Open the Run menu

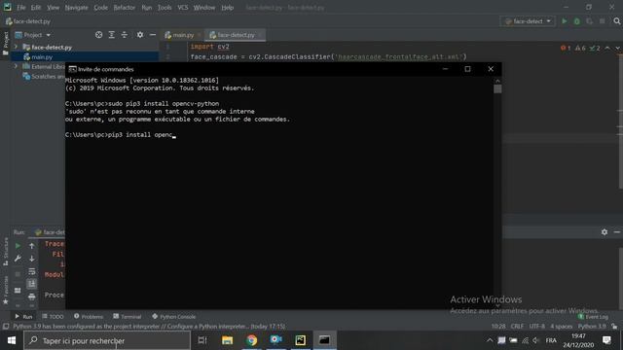tap(147, 8)
